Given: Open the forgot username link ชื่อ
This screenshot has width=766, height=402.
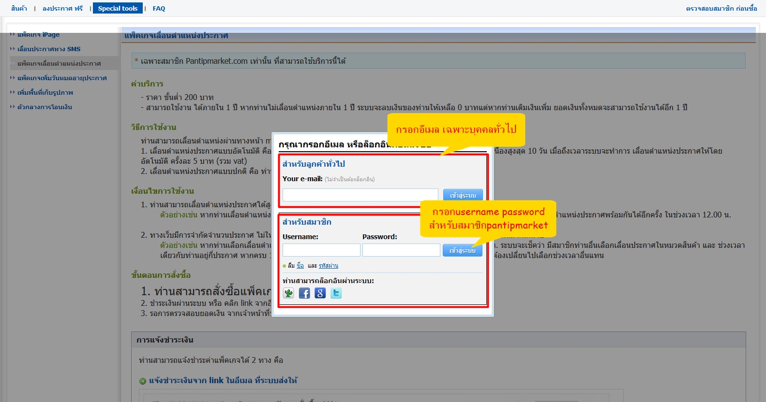Looking at the screenshot, I should [x=300, y=266].
